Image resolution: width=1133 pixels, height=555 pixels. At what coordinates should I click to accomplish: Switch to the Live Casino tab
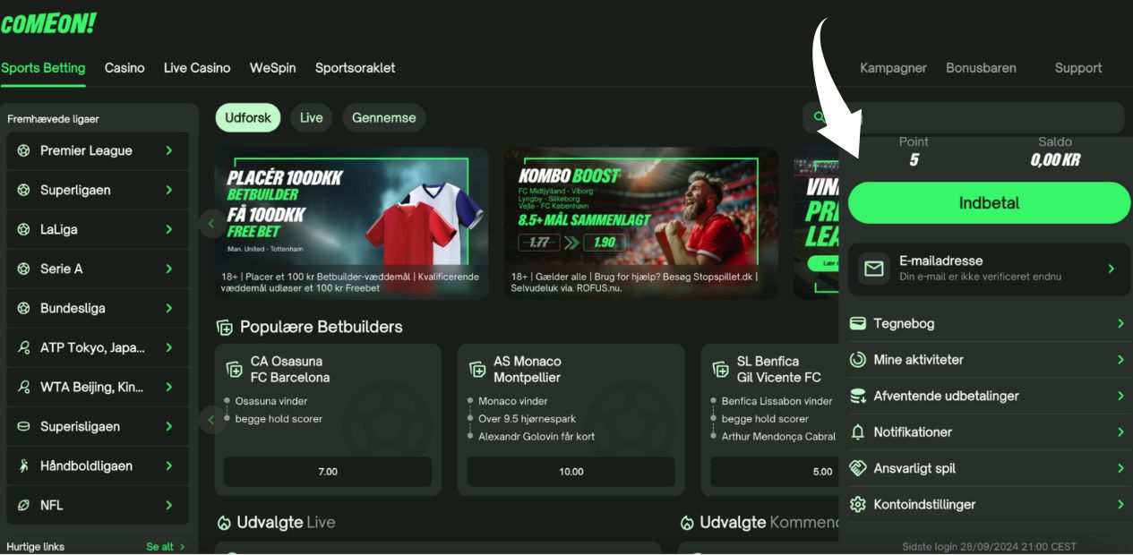tap(197, 68)
